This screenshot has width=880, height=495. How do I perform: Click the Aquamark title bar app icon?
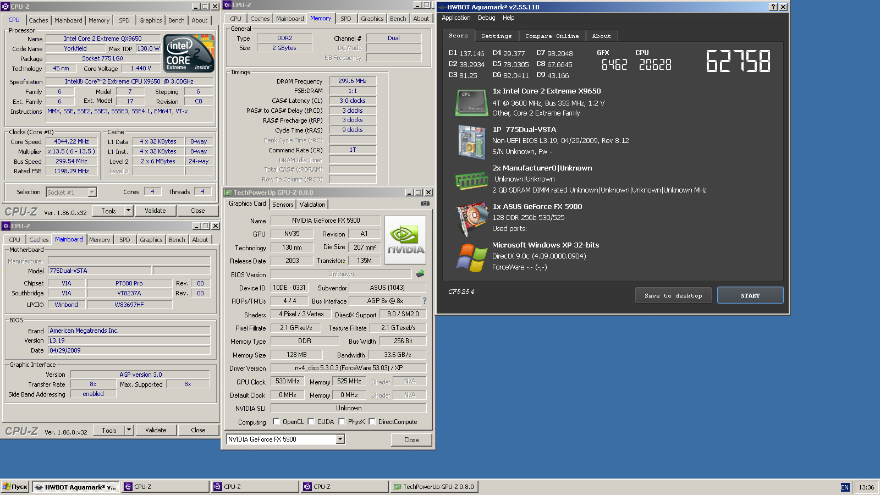(x=442, y=7)
